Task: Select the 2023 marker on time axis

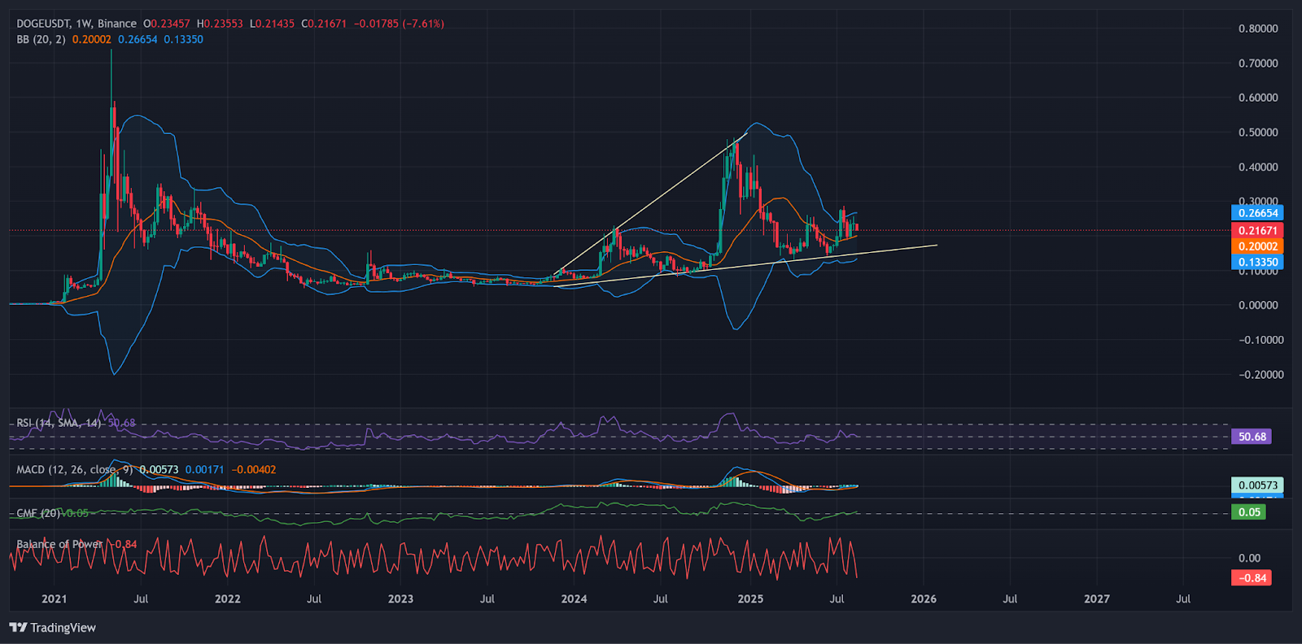Action: point(400,599)
